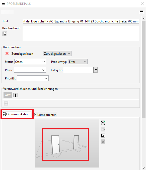This screenshot has height=170, width=146.
Task: Click the scrollbar down arrow
Action: coord(143,168)
